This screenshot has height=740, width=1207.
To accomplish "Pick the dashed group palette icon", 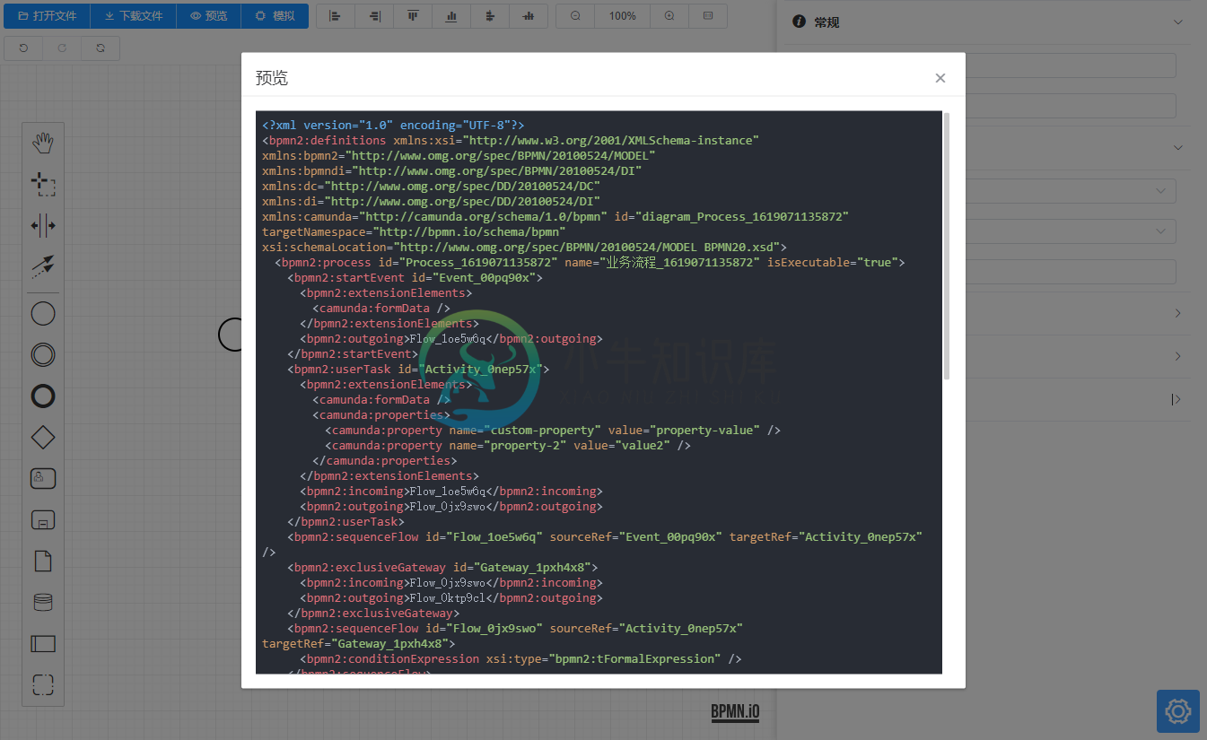I will point(43,685).
